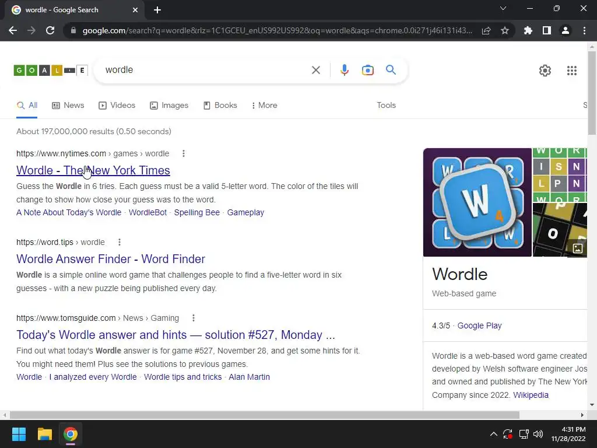
Task: Submit search with magnifier icon
Action: [x=391, y=70]
